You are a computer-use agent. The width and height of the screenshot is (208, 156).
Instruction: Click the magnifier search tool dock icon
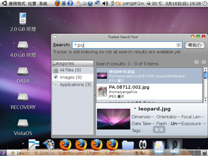coord(175,145)
